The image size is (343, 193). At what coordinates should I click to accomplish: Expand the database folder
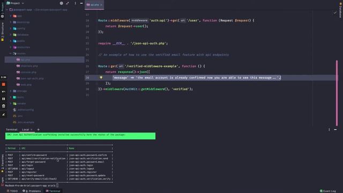coord(11,34)
